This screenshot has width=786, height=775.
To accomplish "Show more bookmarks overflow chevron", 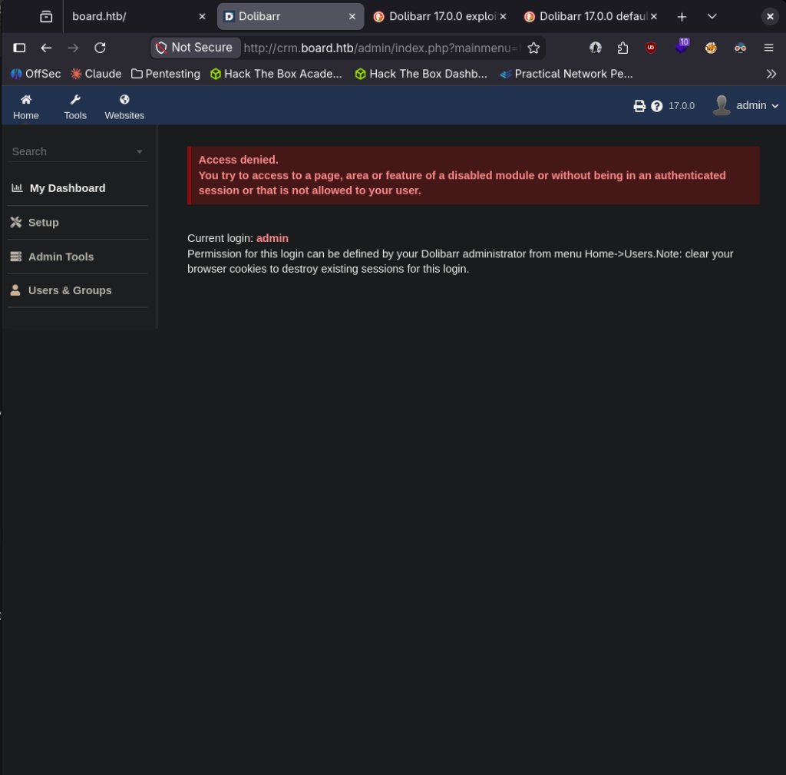I will pos(771,74).
